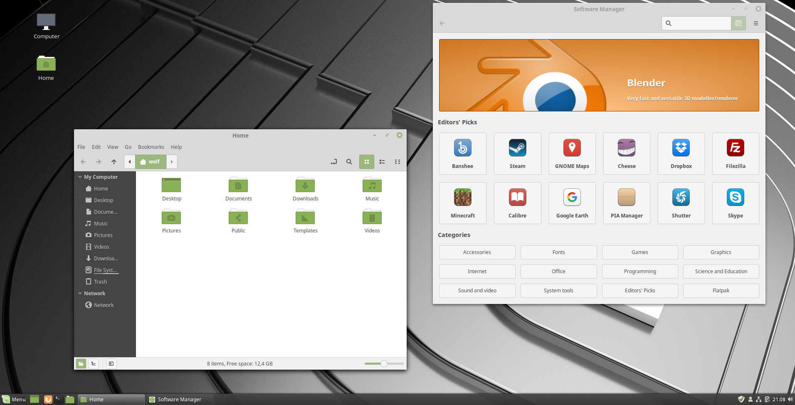This screenshot has width=795, height=405.
Task: Open Software Manager hamburger menu
Action: coord(756,23)
